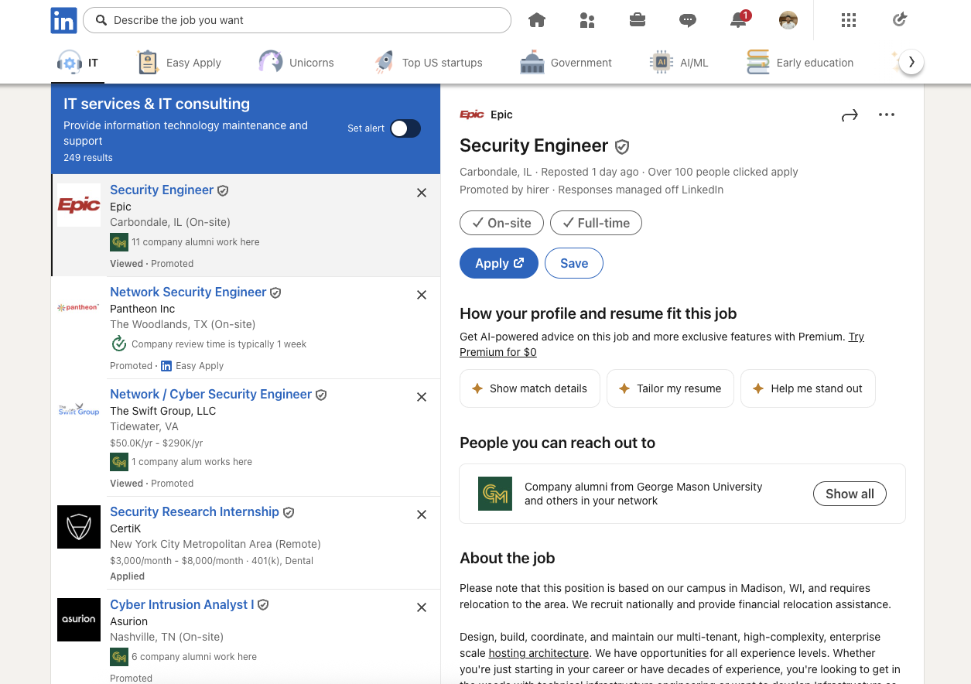971x684 pixels.
Task: Open Network / Cyber Security Engineer link
Action: (x=210, y=394)
